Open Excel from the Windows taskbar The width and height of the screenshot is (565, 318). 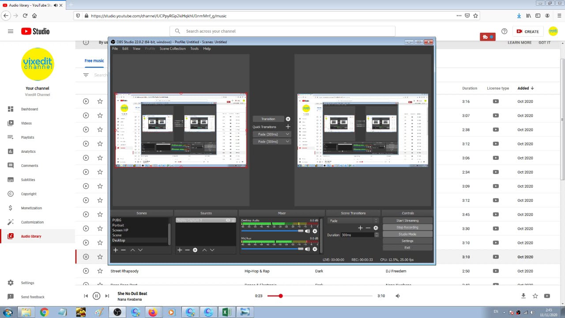pos(226,312)
